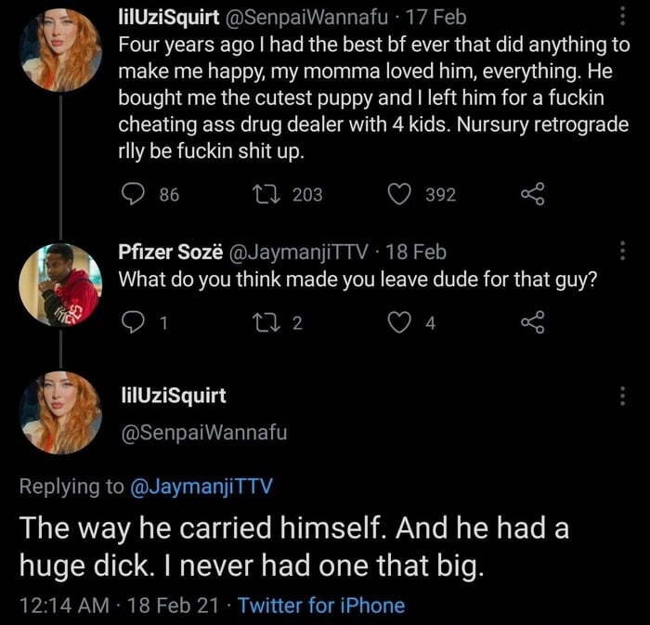The height and width of the screenshot is (625, 650).
Task: Click the Pfizer Sozë display name
Action: [x=170, y=252]
